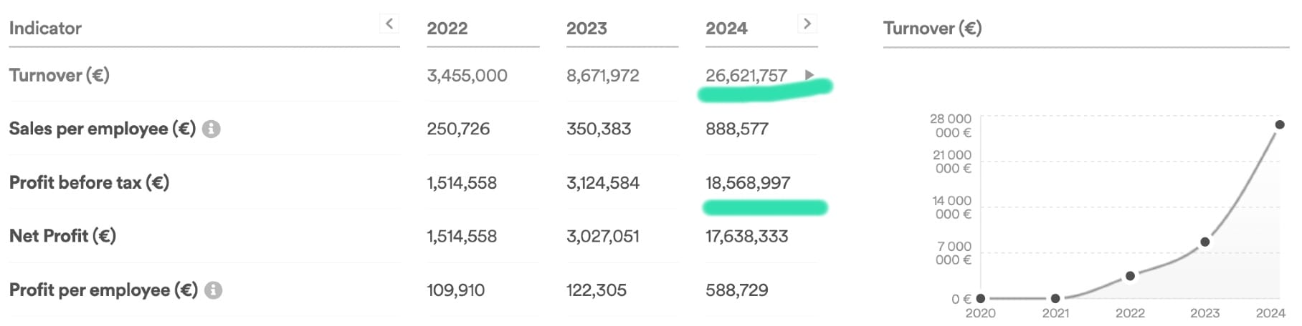
Task: Click the 2024 net profit value 17,638,333
Action: [746, 237]
